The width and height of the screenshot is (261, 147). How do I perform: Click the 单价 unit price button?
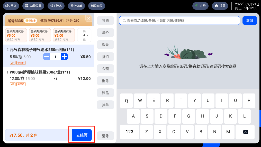click(105, 33)
